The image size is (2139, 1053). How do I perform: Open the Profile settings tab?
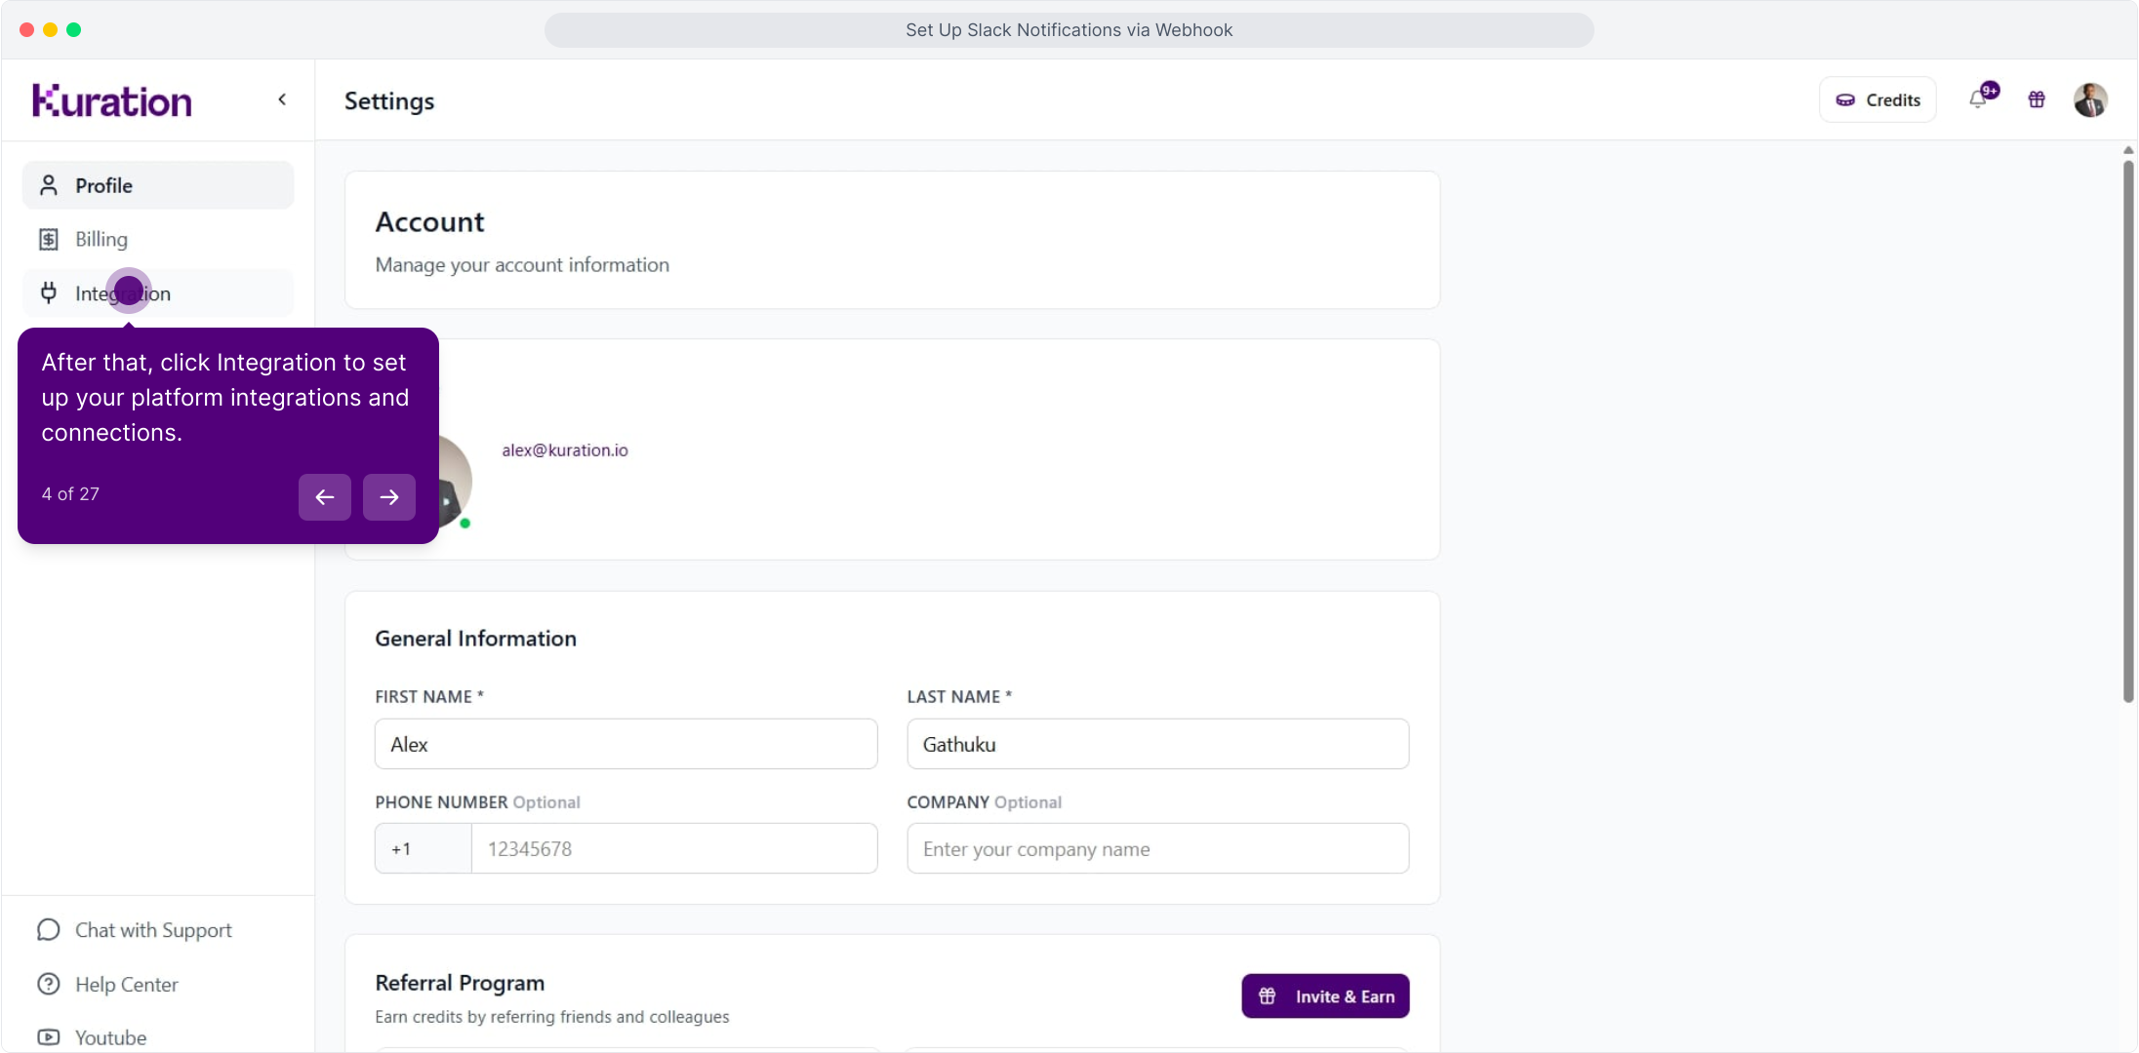click(x=158, y=185)
